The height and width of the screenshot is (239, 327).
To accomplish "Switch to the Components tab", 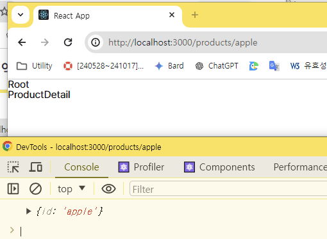I will 219,167.
